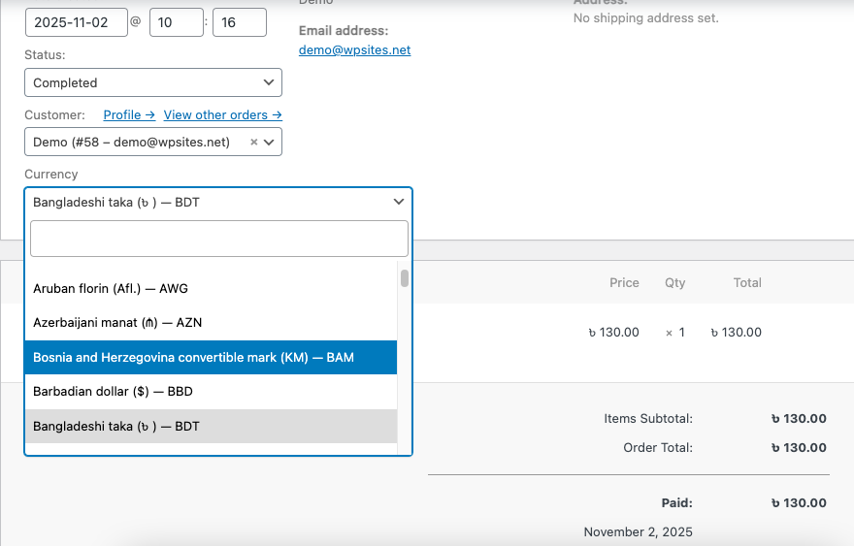Click the Total column header
This screenshot has height=546, width=854.
747,282
